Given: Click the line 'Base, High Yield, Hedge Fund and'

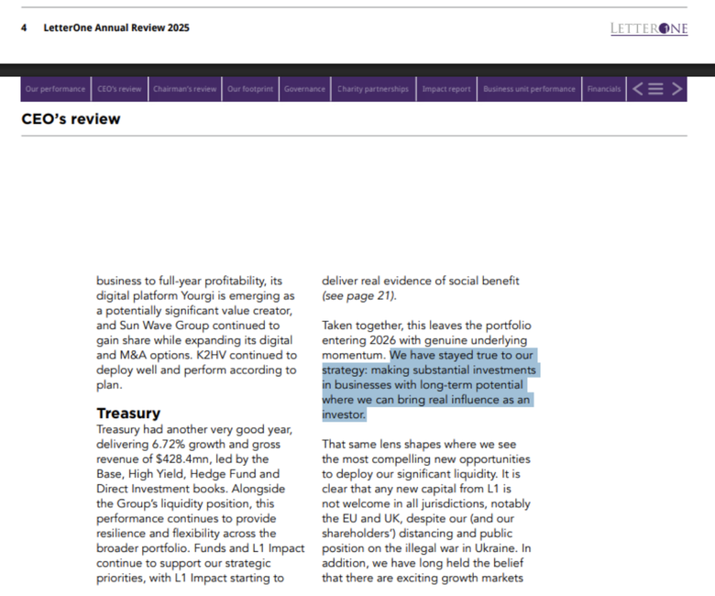Looking at the screenshot, I should coord(188,474).
